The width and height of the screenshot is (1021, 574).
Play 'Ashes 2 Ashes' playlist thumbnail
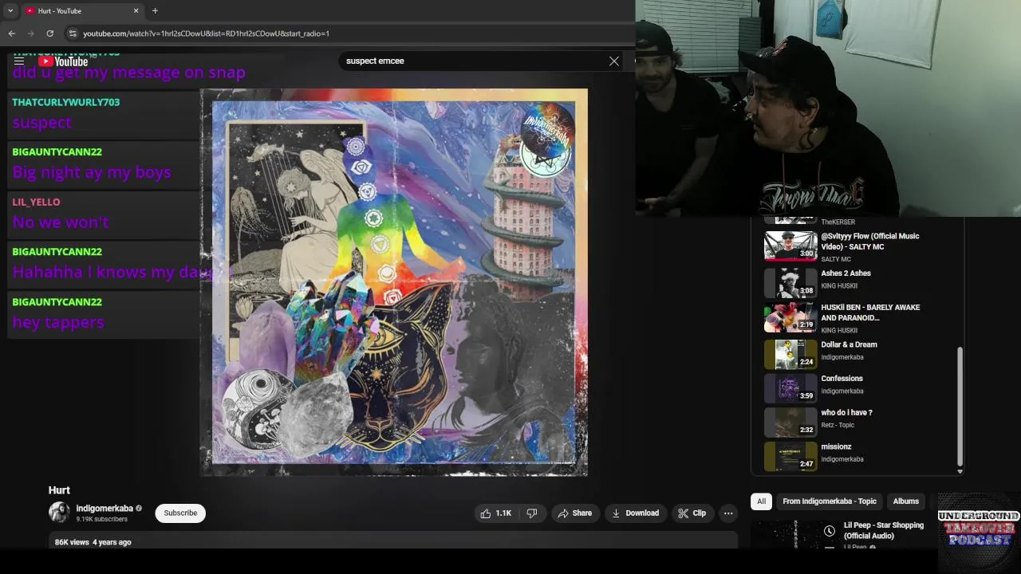tap(790, 281)
